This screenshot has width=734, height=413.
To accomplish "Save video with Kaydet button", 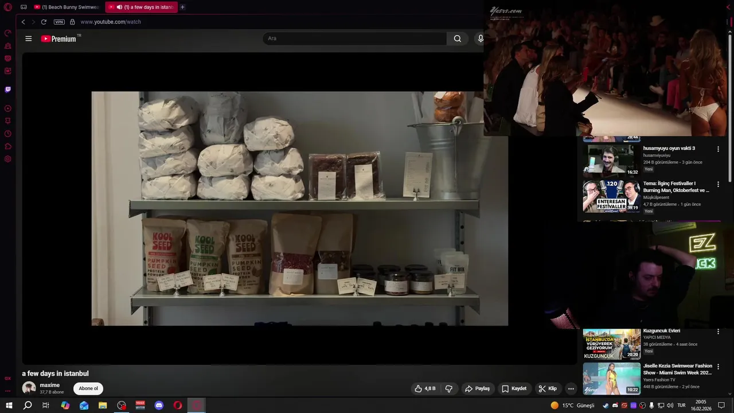I will pos(514,388).
